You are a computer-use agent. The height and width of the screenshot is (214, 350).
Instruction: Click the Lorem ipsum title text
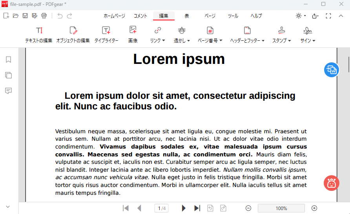tap(179, 59)
